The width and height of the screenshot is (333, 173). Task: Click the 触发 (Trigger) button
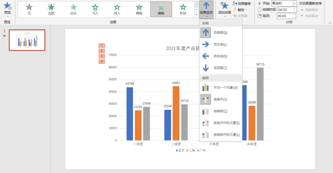[x=240, y=10]
